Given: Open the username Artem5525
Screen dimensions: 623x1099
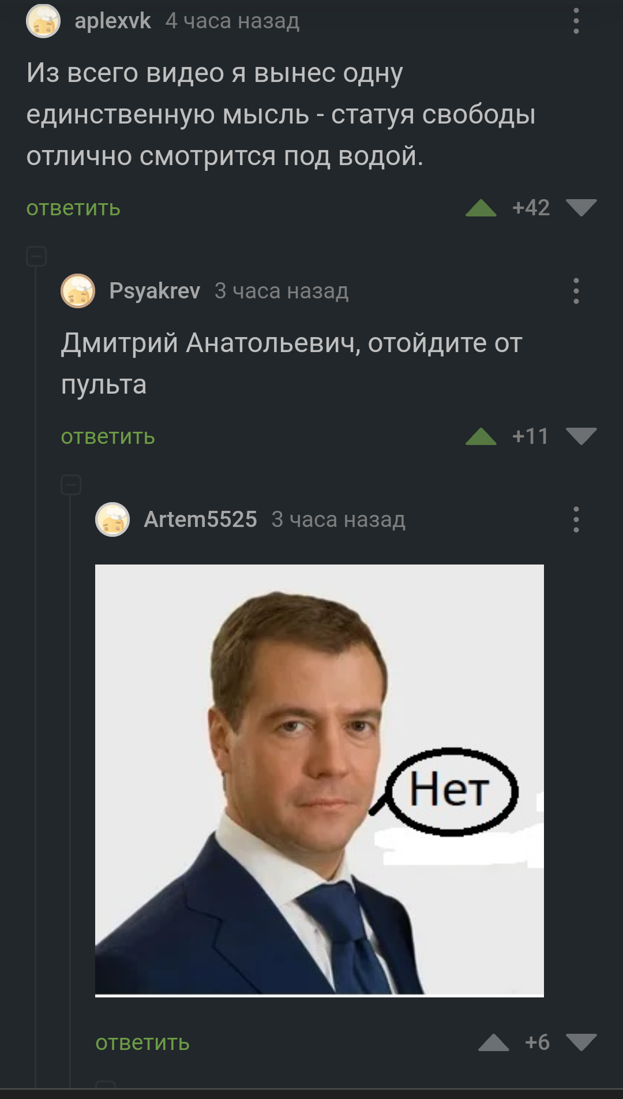Looking at the screenshot, I should [200, 519].
